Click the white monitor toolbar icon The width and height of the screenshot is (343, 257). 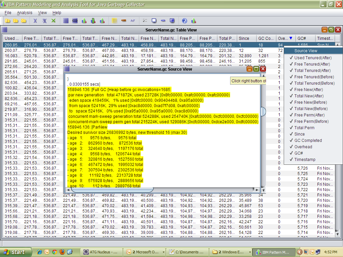pyautogui.click(x=154, y=21)
